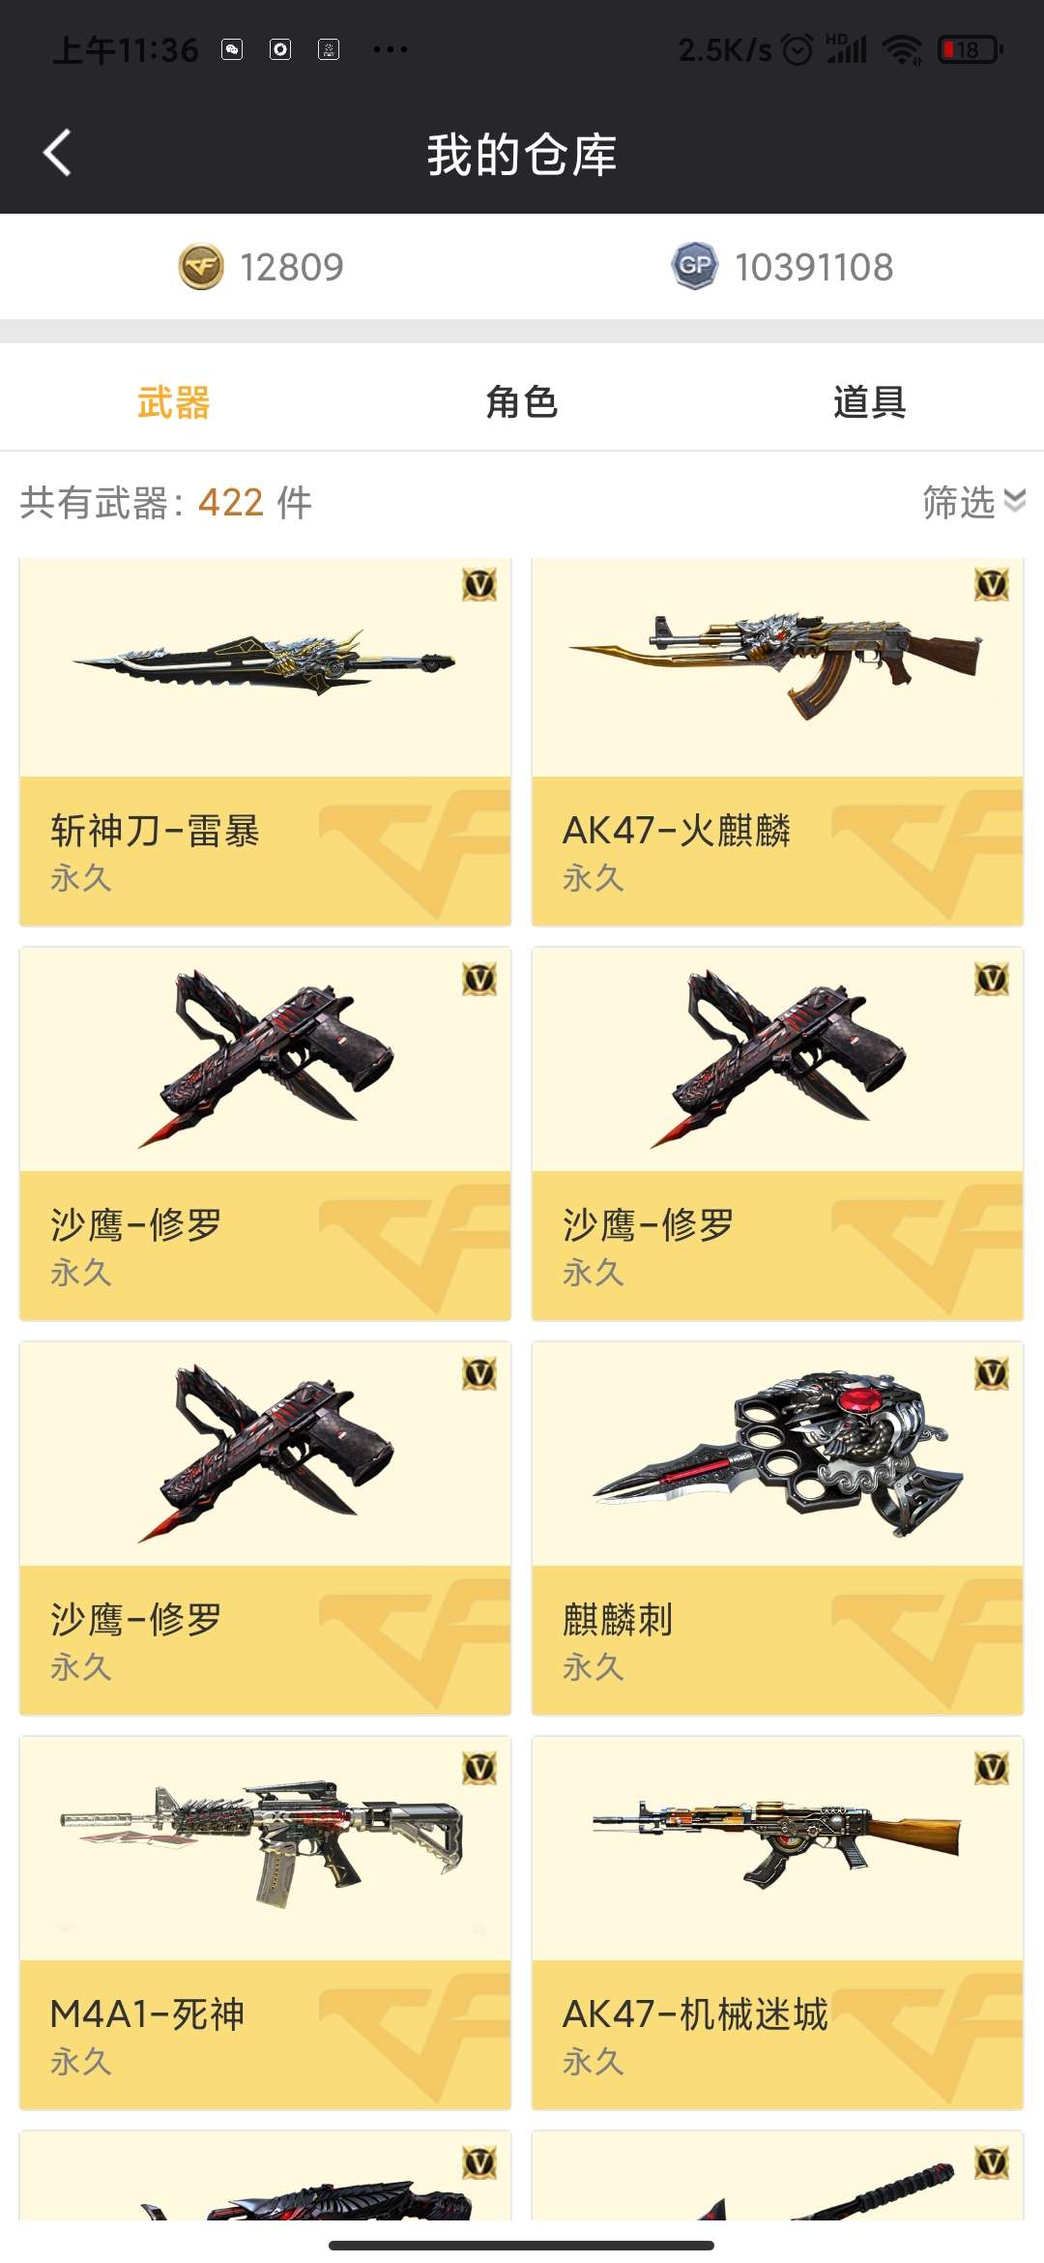Screen dimensions: 1044x2263
Task: Tap the 10391108 GP balance
Action: pos(814,267)
